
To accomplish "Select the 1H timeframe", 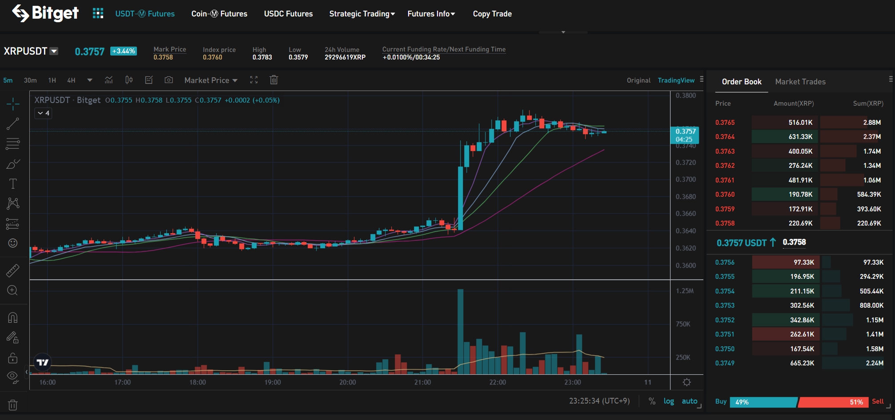I will [52, 80].
